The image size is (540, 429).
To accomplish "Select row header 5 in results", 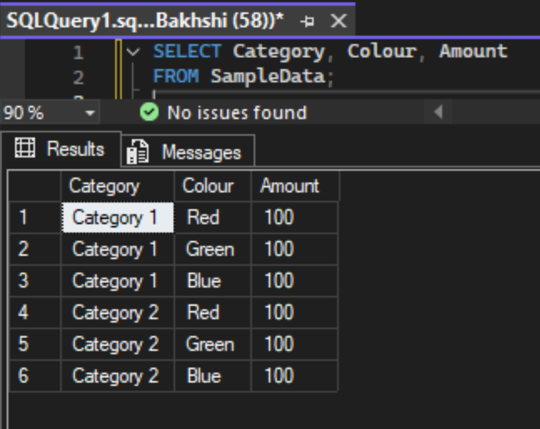I will (35, 344).
